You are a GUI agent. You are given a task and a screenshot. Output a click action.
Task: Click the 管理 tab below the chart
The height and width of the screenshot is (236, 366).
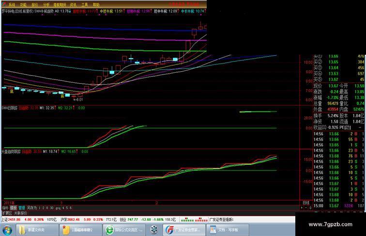(22, 208)
